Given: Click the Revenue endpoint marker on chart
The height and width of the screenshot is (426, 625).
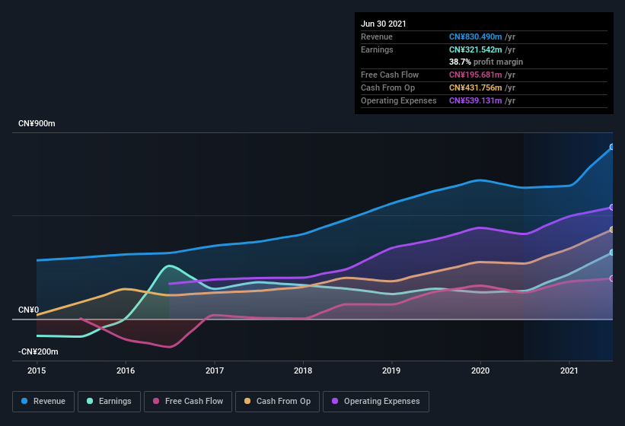Looking at the screenshot, I should click(612, 147).
